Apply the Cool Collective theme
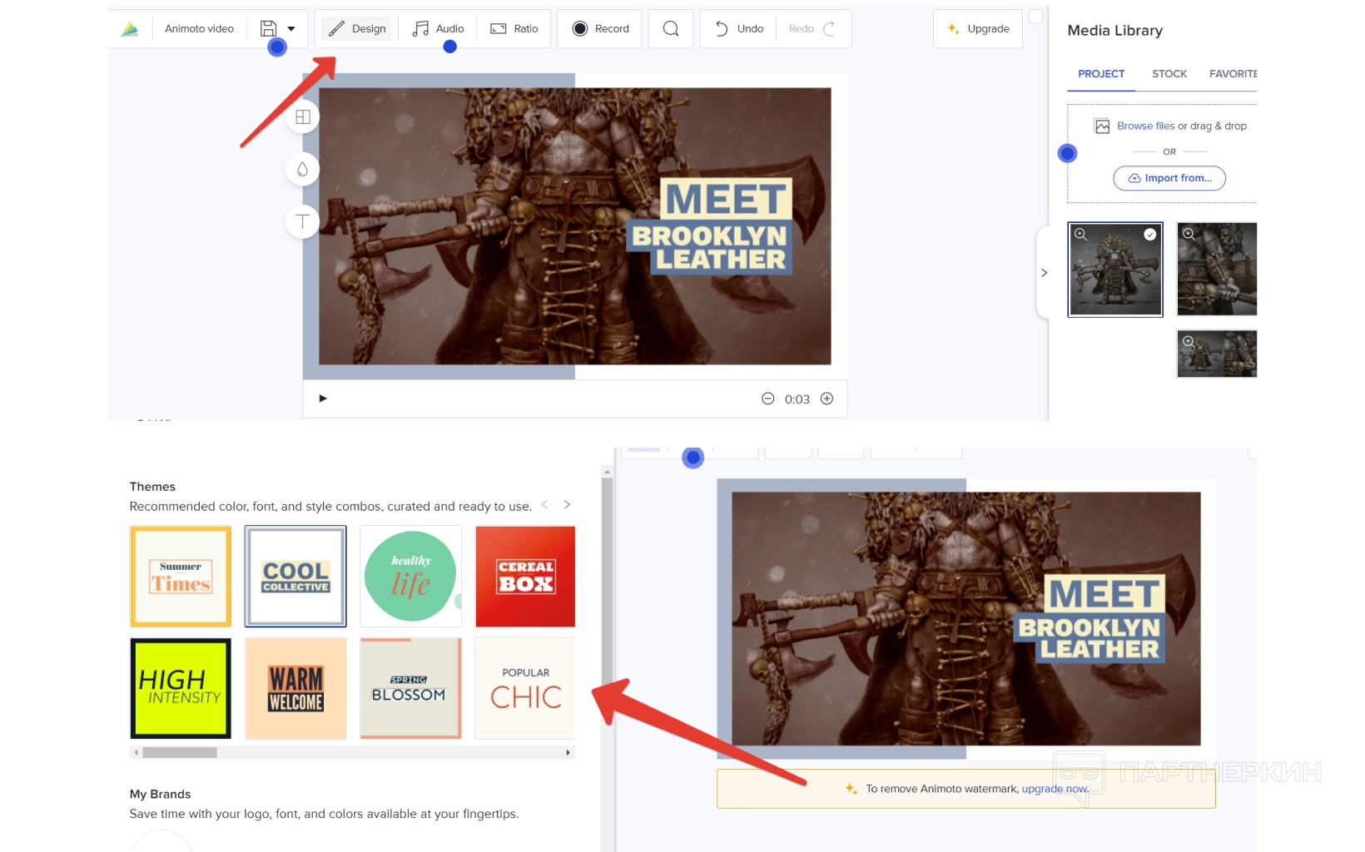Viewport: 1365px width, 852px height. click(x=295, y=577)
